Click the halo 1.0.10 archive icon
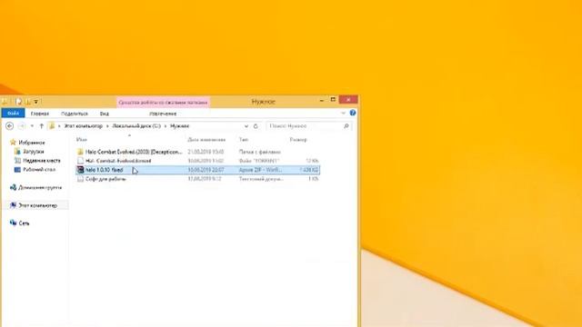This screenshot has width=582, height=327. [80, 170]
